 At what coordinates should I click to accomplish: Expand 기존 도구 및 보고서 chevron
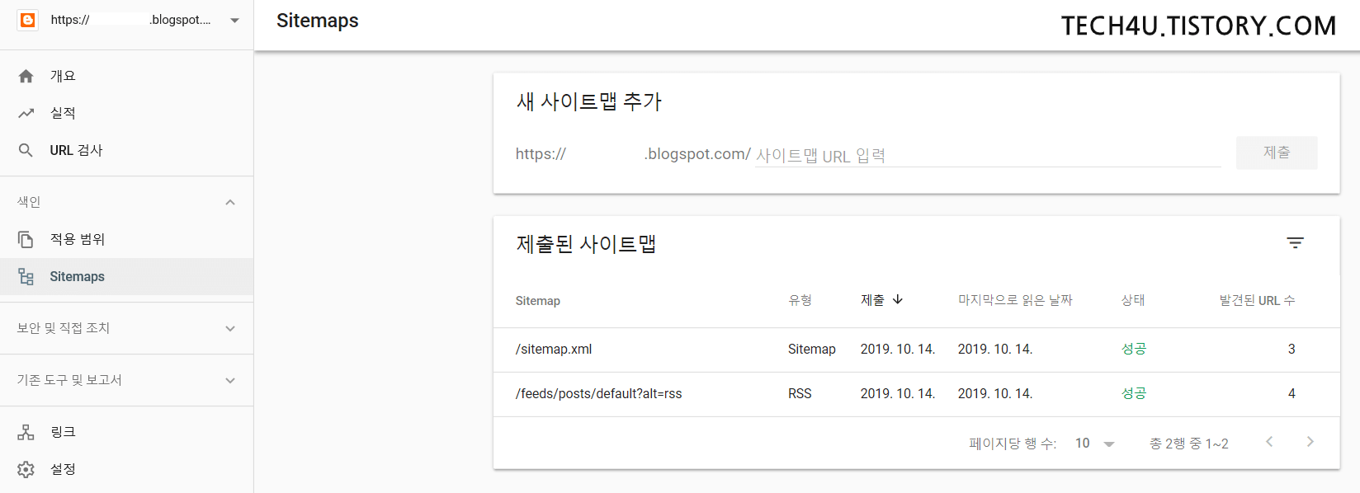pyautogui.click(x=230, y=380)
